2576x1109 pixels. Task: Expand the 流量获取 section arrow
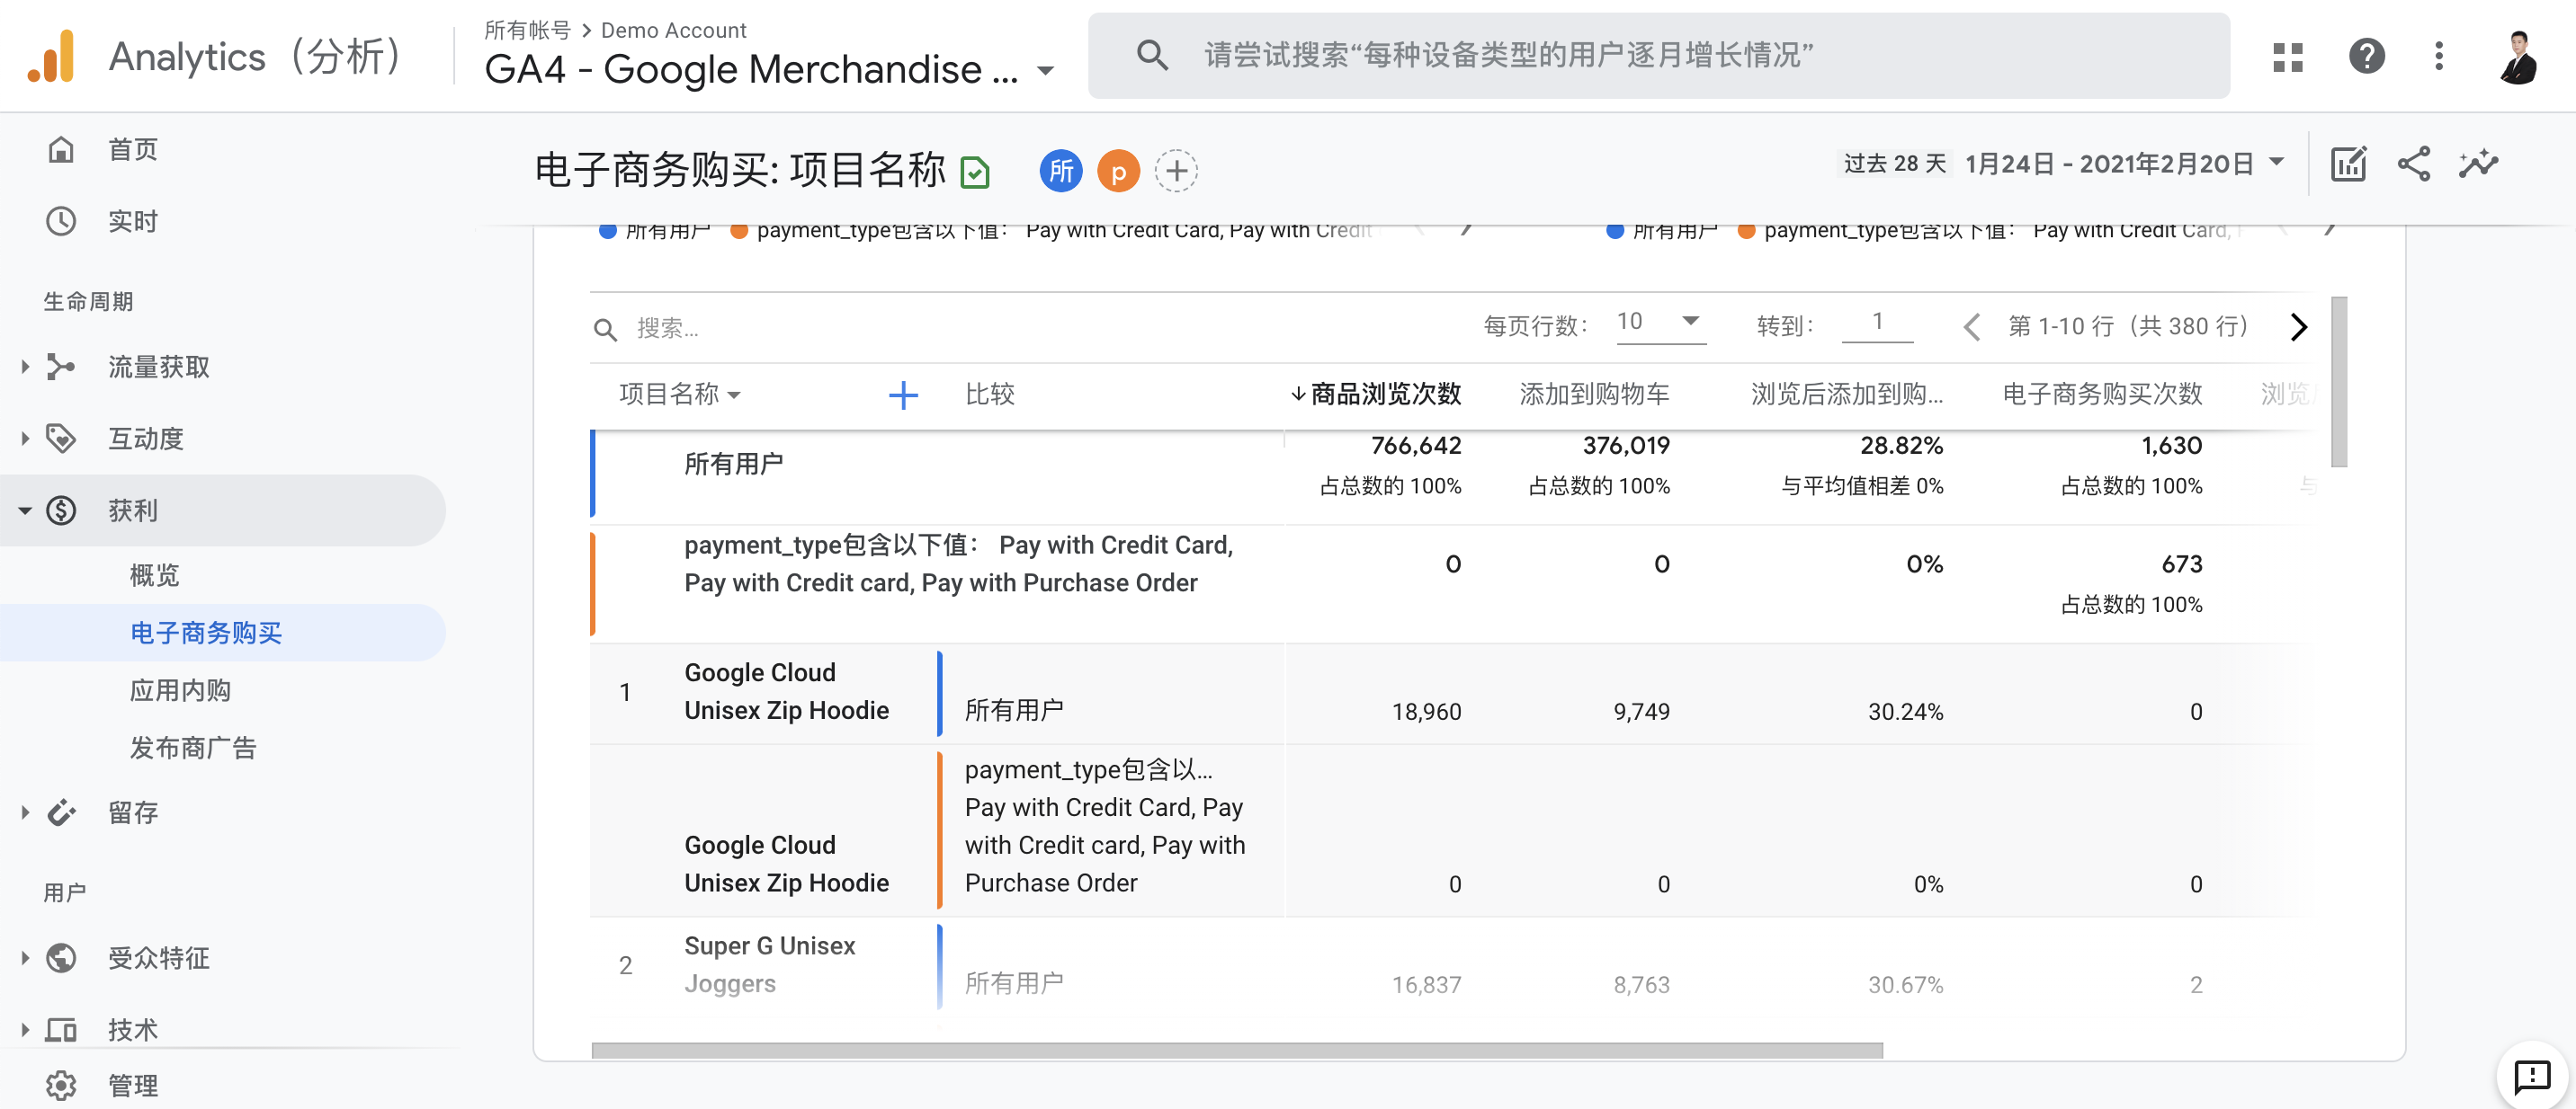pyautogui.click(x=25, y=367)
